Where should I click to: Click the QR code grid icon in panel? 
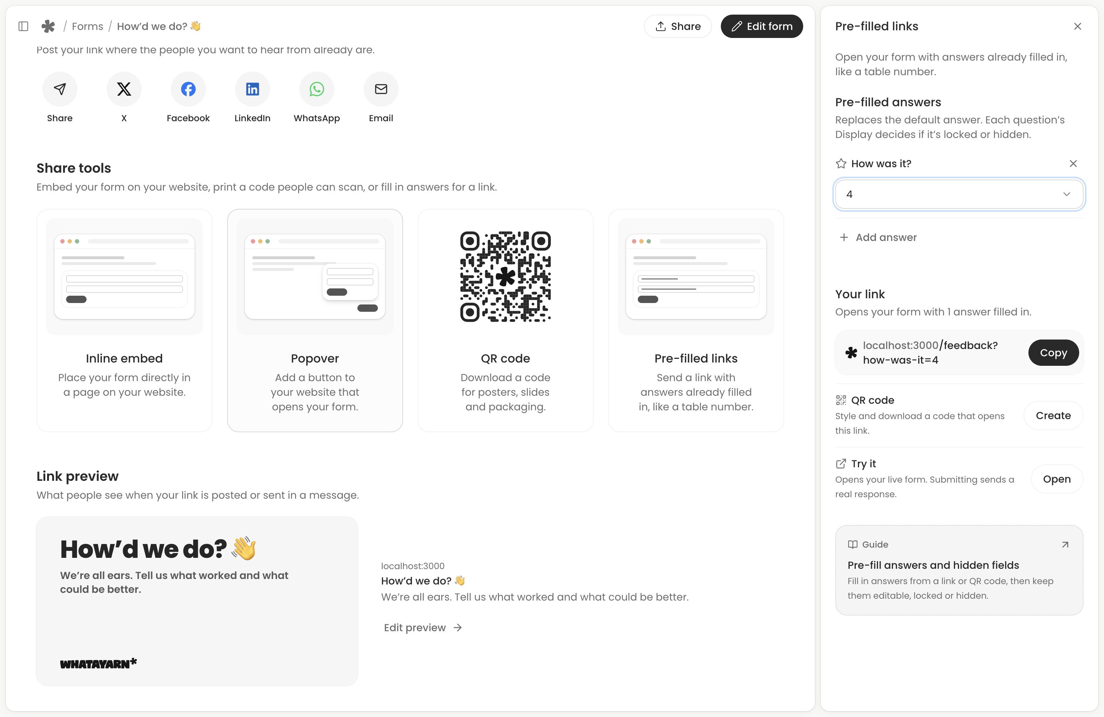[841, 400]
